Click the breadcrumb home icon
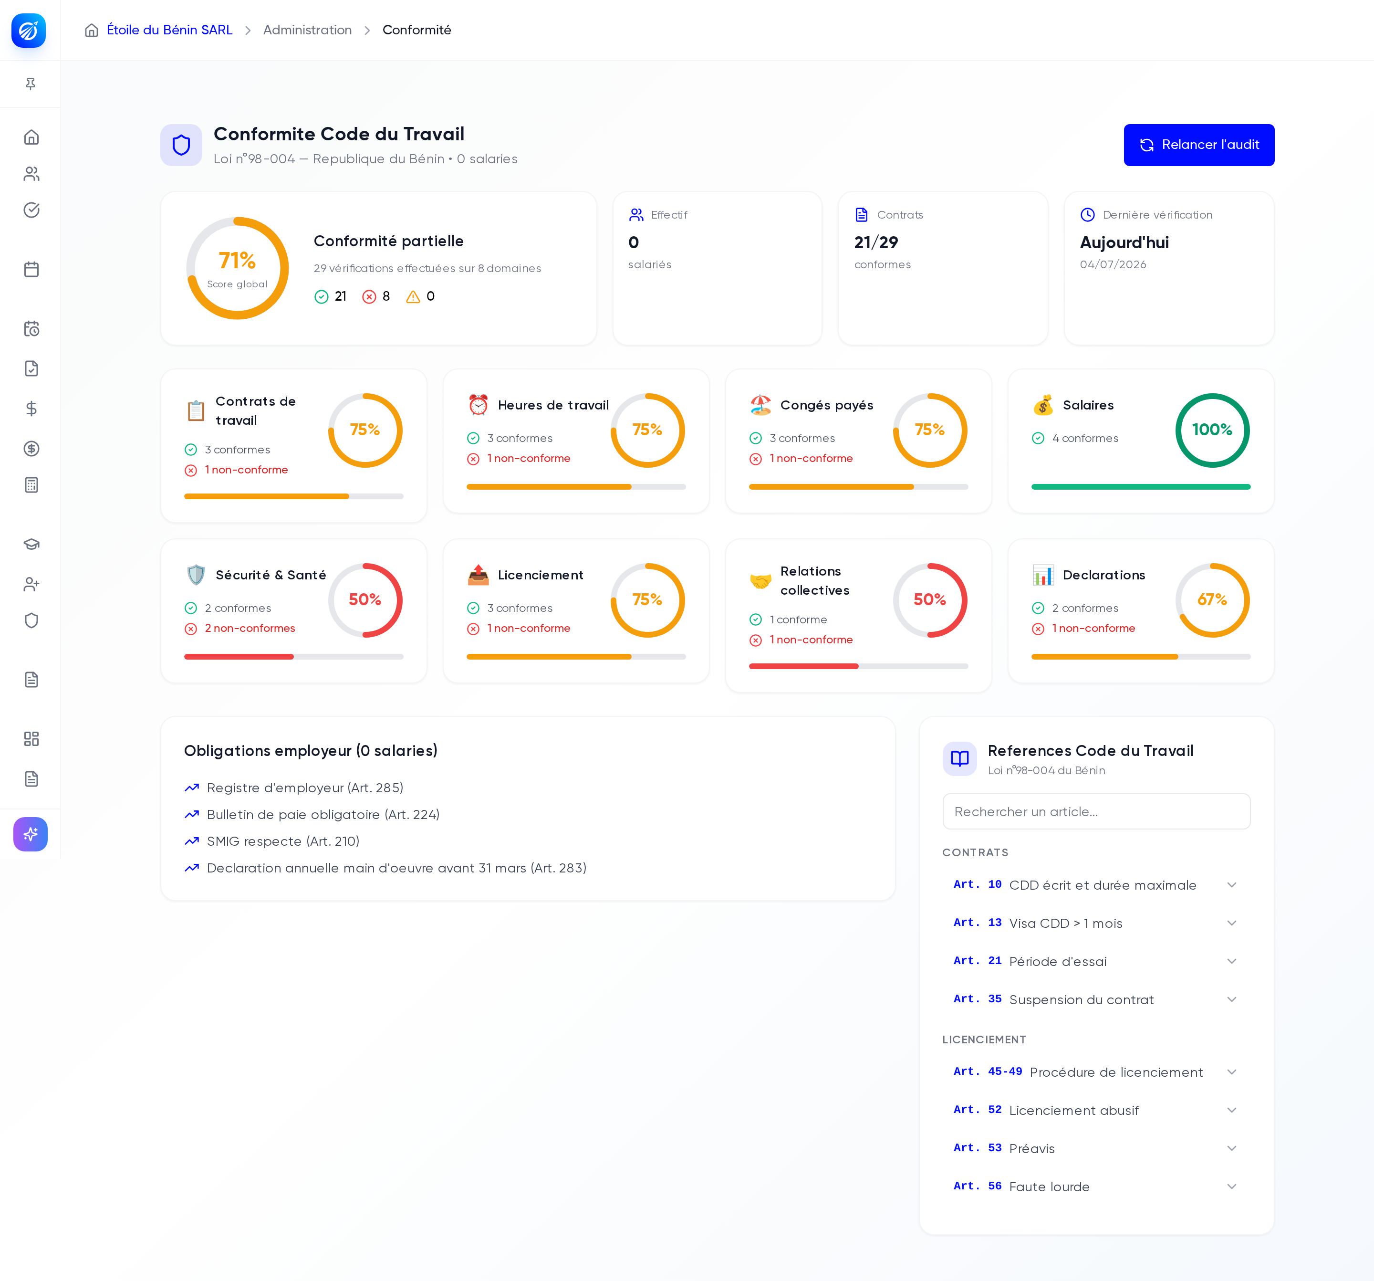The image size is (1374, 1281). click(x=91, y=31)
